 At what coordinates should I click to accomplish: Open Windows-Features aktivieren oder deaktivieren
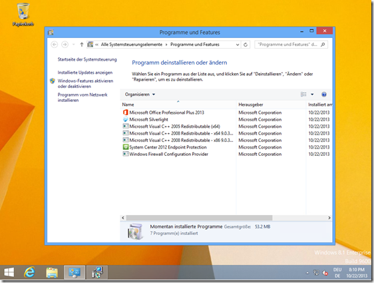point(85,83)
